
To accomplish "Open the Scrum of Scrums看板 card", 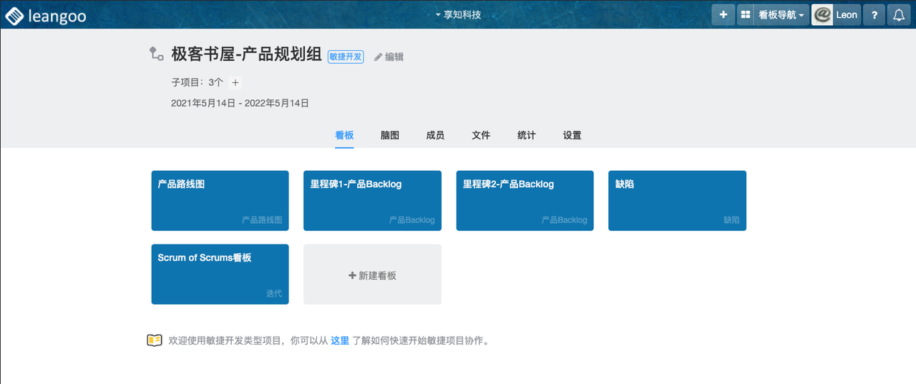I will 220,274.
